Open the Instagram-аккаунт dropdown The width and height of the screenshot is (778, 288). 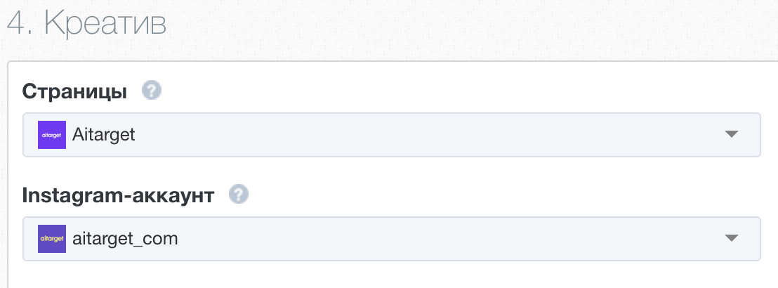[x=392, y=239]
